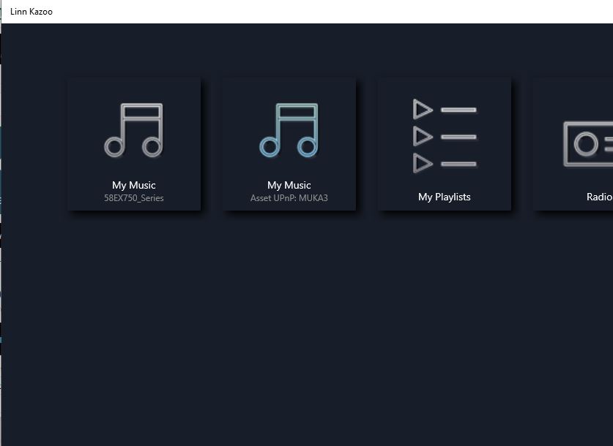Select "My Music" label above 58EX750_Series
613x446 pixels.
point(133,185)
